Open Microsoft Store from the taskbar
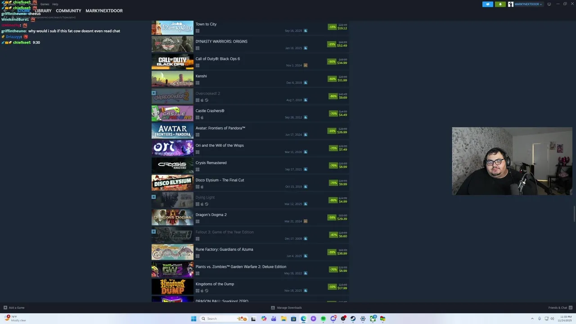 tap(293, 319)
